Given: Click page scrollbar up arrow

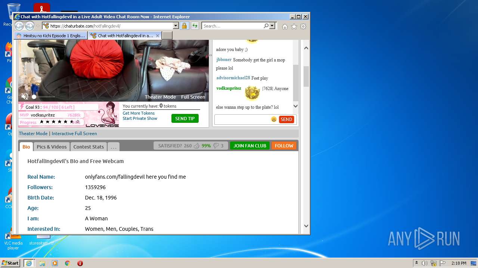Looking at the screenshot, I should point(306,48).
